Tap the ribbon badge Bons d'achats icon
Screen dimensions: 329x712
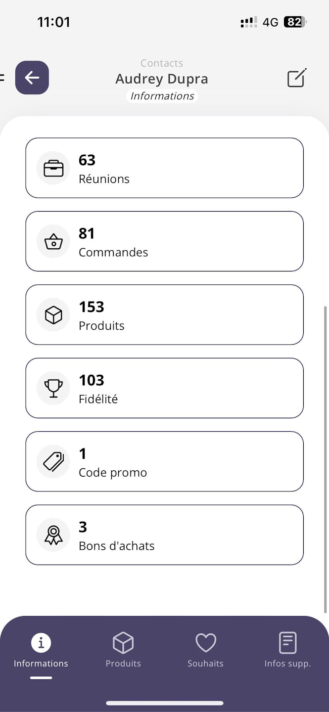point(53,535)
